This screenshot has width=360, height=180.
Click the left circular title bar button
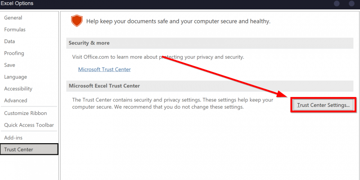337,4
